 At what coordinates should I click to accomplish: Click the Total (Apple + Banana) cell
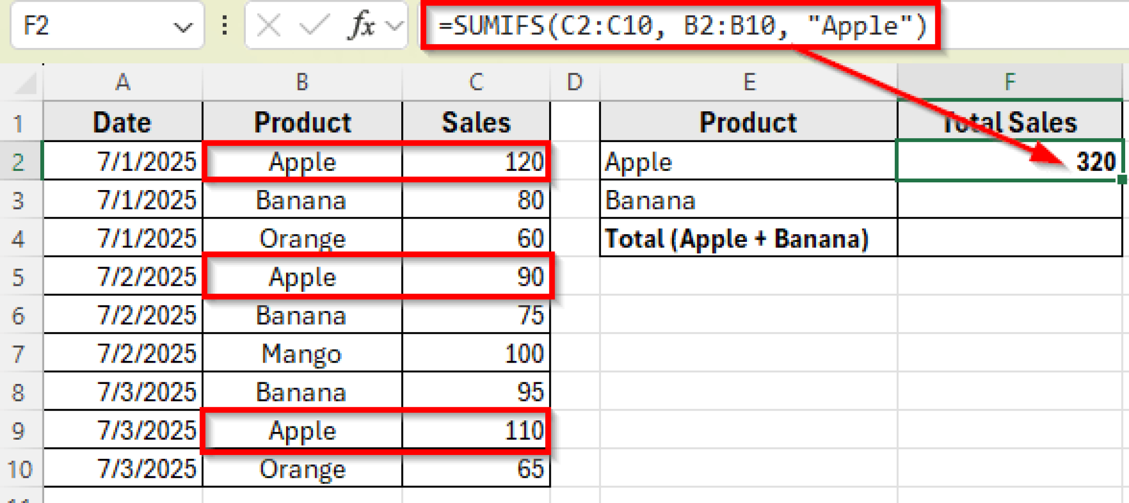coord(749,239)
